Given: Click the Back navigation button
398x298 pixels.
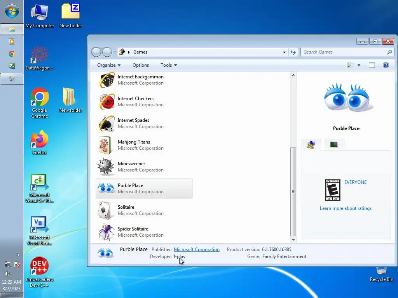Looking at the screenshot, I should click(x=96, y=52).
